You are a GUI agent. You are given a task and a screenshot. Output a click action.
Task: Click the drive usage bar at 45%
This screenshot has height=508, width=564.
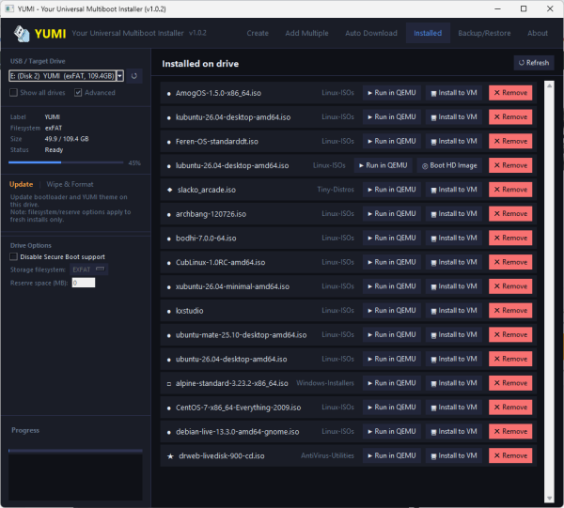coord(66,162)
